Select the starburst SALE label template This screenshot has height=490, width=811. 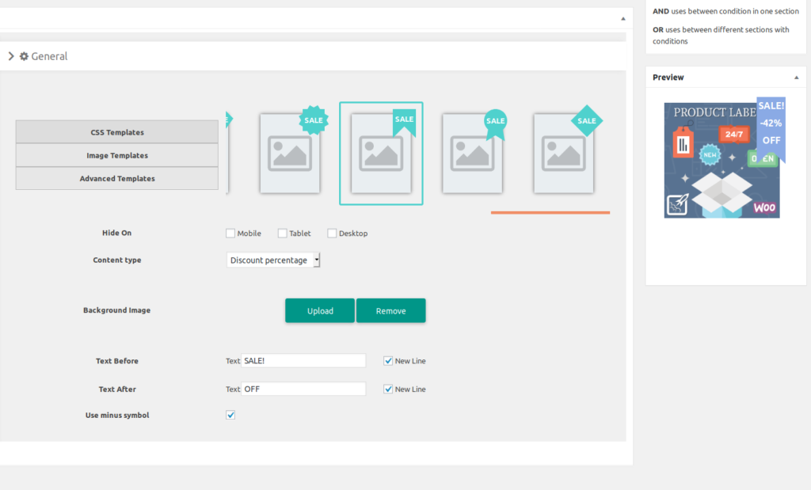(x=290, y=153)
